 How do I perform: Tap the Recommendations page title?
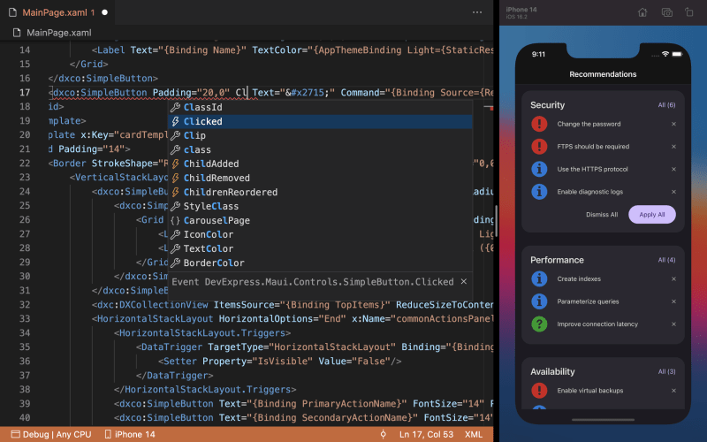[603, 74]
